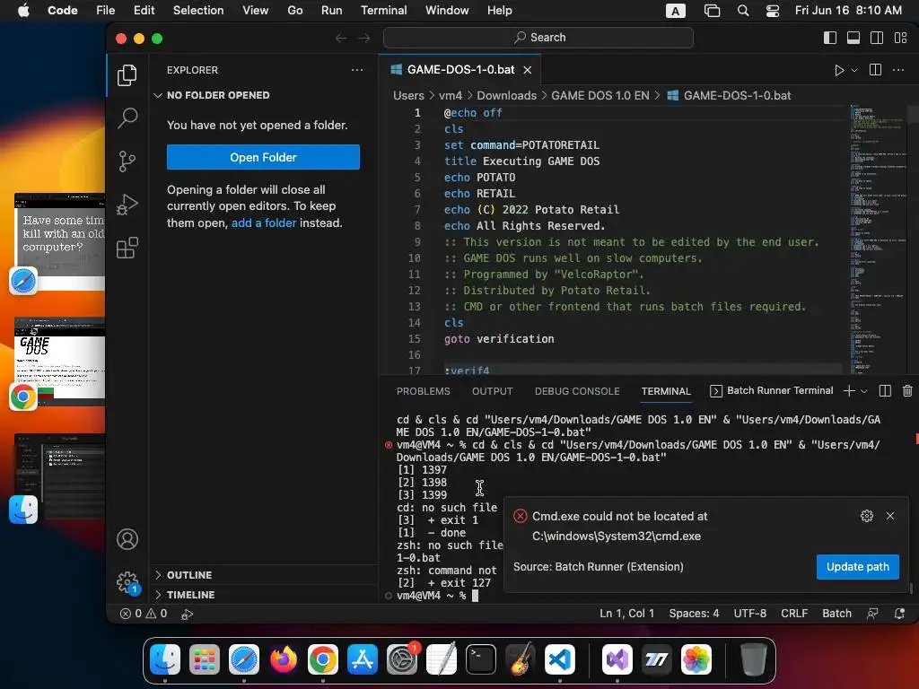Create a new terminal with plus icon
Viewport: 919px width, 689px height.
[x=849, y=391]
